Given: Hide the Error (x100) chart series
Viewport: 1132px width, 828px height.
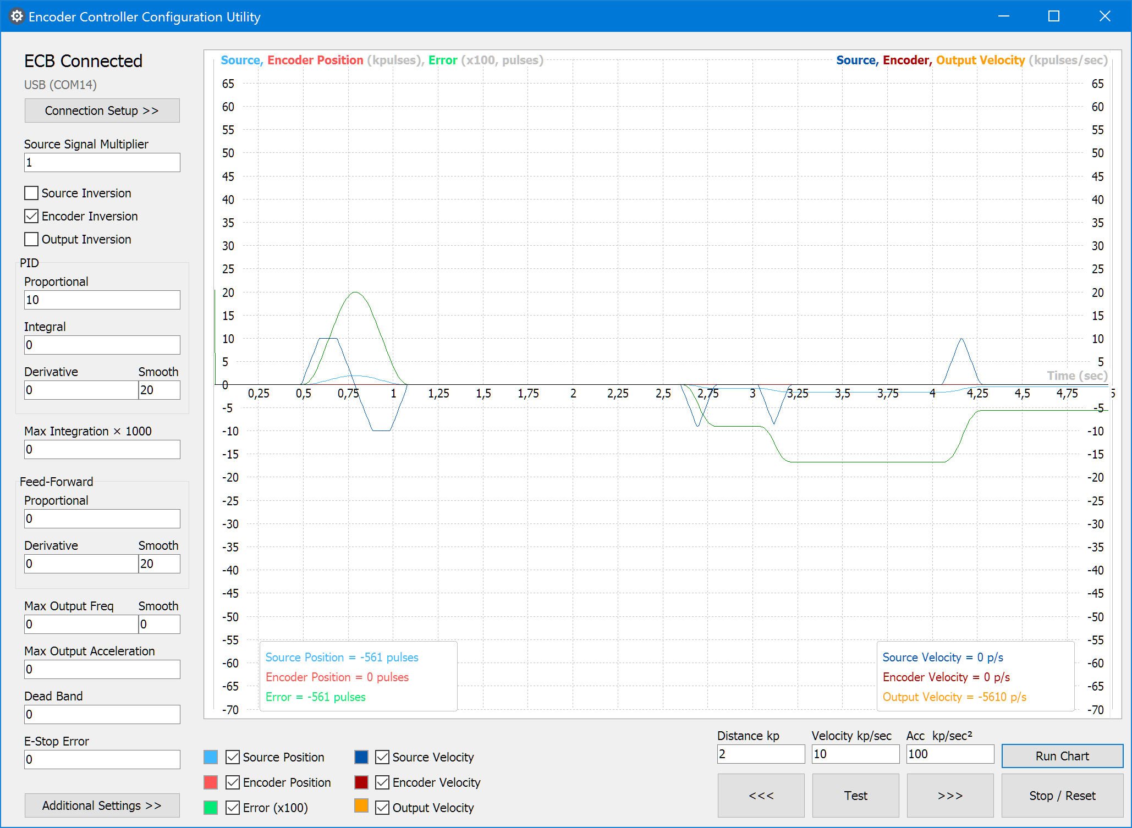Looking at the screenshot, I should click(x=233, y=808).
